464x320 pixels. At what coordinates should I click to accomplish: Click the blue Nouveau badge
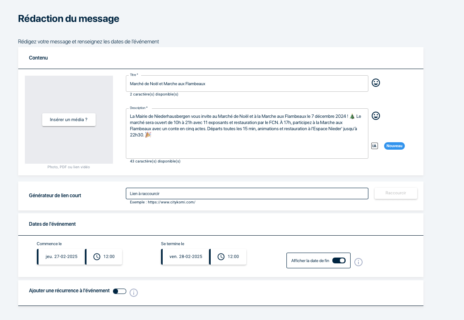pyautogui.click(x=394, y=146)
